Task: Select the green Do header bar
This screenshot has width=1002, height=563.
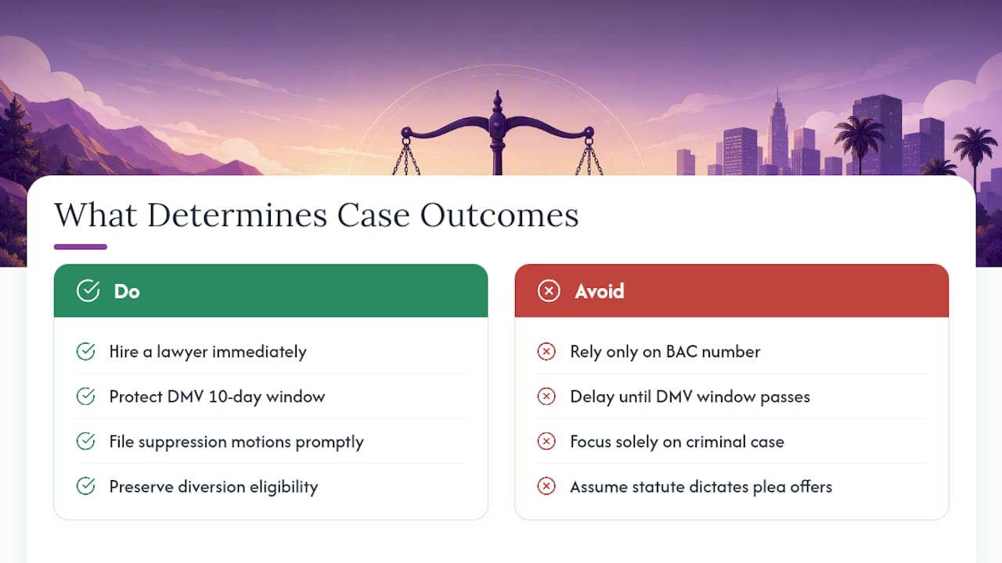Action: click(x=271, y=291)
